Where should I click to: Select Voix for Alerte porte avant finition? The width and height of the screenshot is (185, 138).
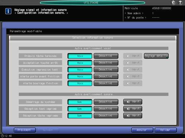[x=80, y=76]
